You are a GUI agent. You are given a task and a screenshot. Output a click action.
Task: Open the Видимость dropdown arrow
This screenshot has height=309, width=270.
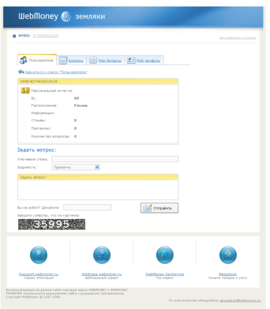coord(97,167)
